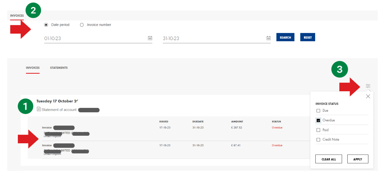Switch to the STATEMENTS tab
This screenshot has height=174, width=383.
coord(59,68)
